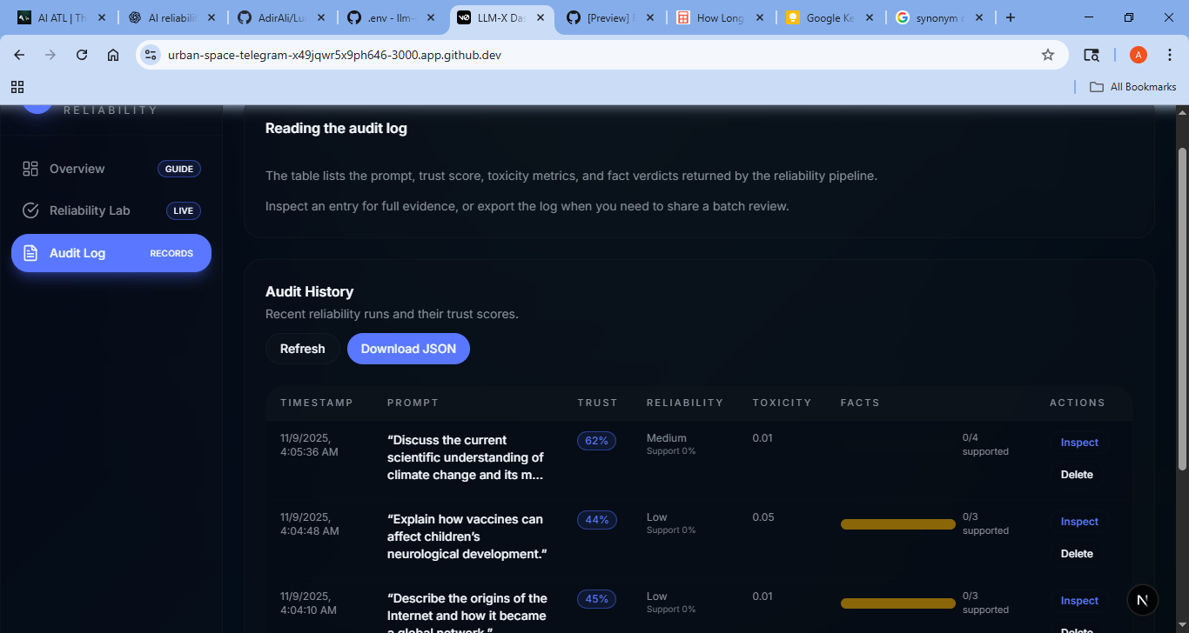Click the LIVE badge beside Reliability Lab
This screenshot has height=633, width=1189.
tap(184, 210)
